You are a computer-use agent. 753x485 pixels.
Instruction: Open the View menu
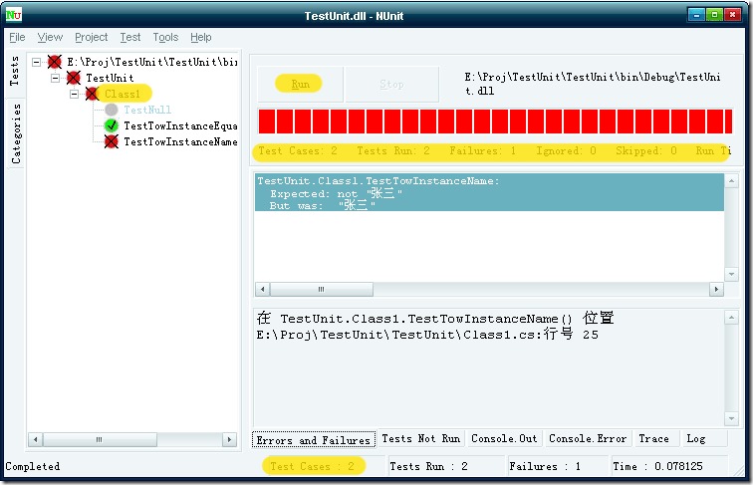50,37
